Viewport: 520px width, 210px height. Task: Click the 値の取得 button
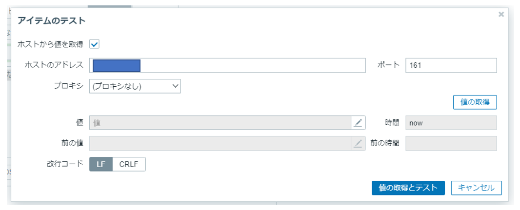pyautogui.click(x=475, y=102)
